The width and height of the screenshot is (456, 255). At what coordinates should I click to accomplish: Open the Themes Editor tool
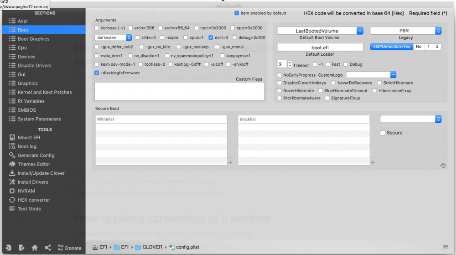tap(34, 164)
